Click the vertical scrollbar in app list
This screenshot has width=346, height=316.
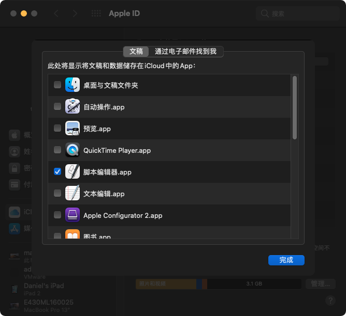click(295, 107)
